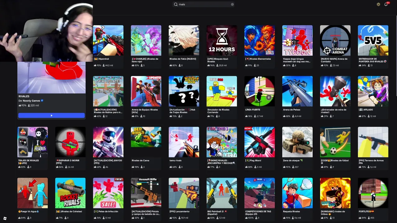This screenshot has width=397, height=223.
Task: Open the 12 HOURS Bloqueo Azul thumbnail
Action: (x=222, y=41)
